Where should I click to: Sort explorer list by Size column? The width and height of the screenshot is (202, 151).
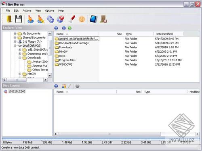111,34
